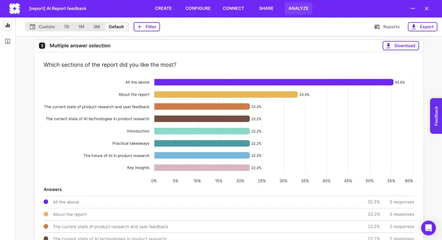The height and width of the screenshot is (240, 442).
Task: Click the Introduction chart label
Action: [138, 131]
